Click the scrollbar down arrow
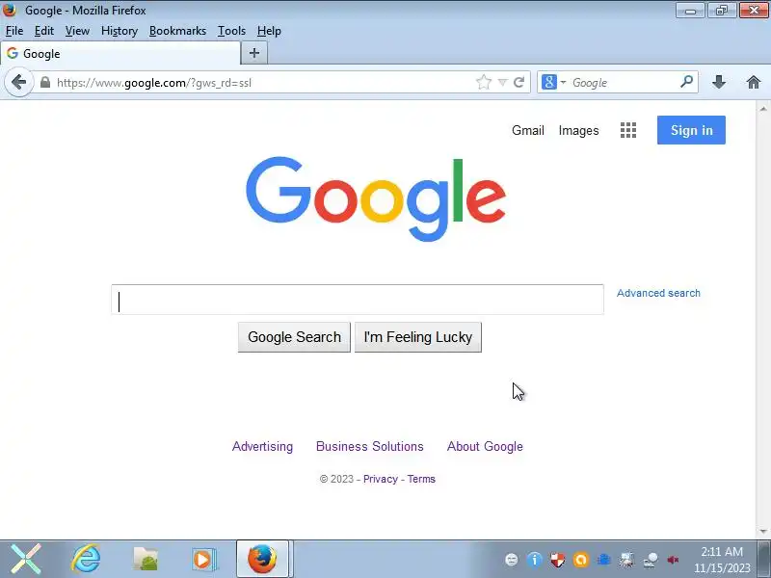Screen dimensions: 771x578 click(x=763, y=532)
